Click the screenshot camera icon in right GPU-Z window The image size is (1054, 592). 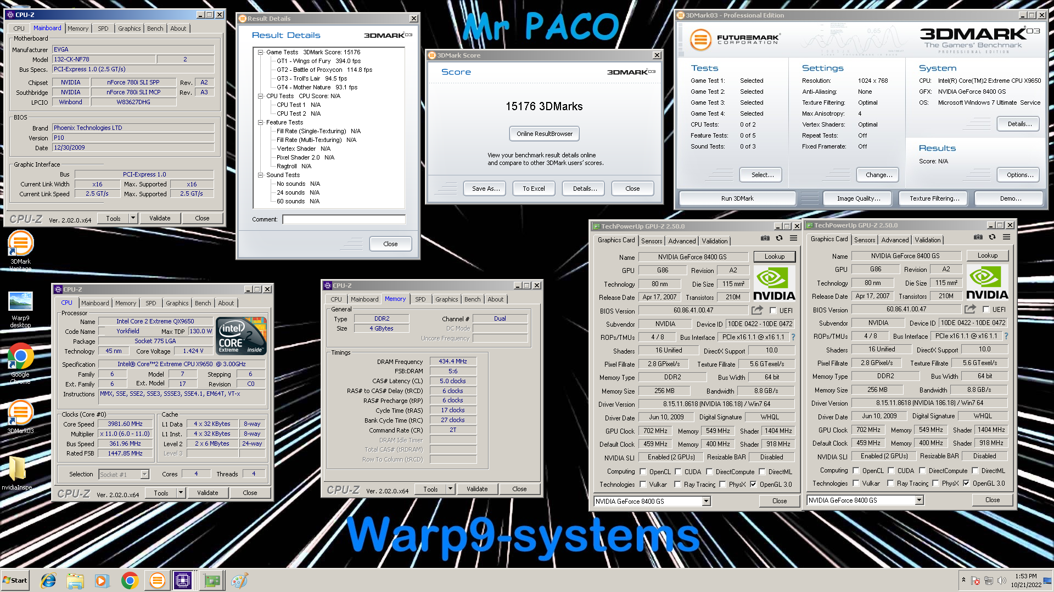(978, 237)
